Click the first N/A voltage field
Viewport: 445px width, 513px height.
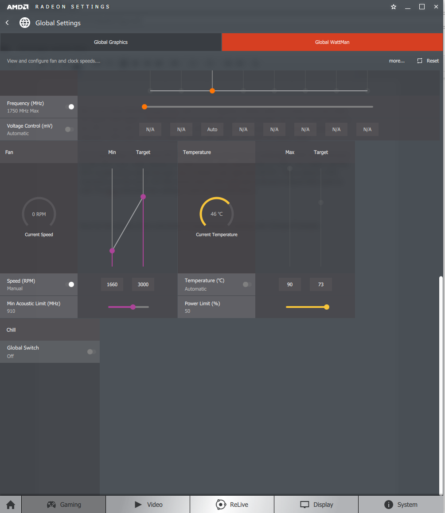point(150,129)
